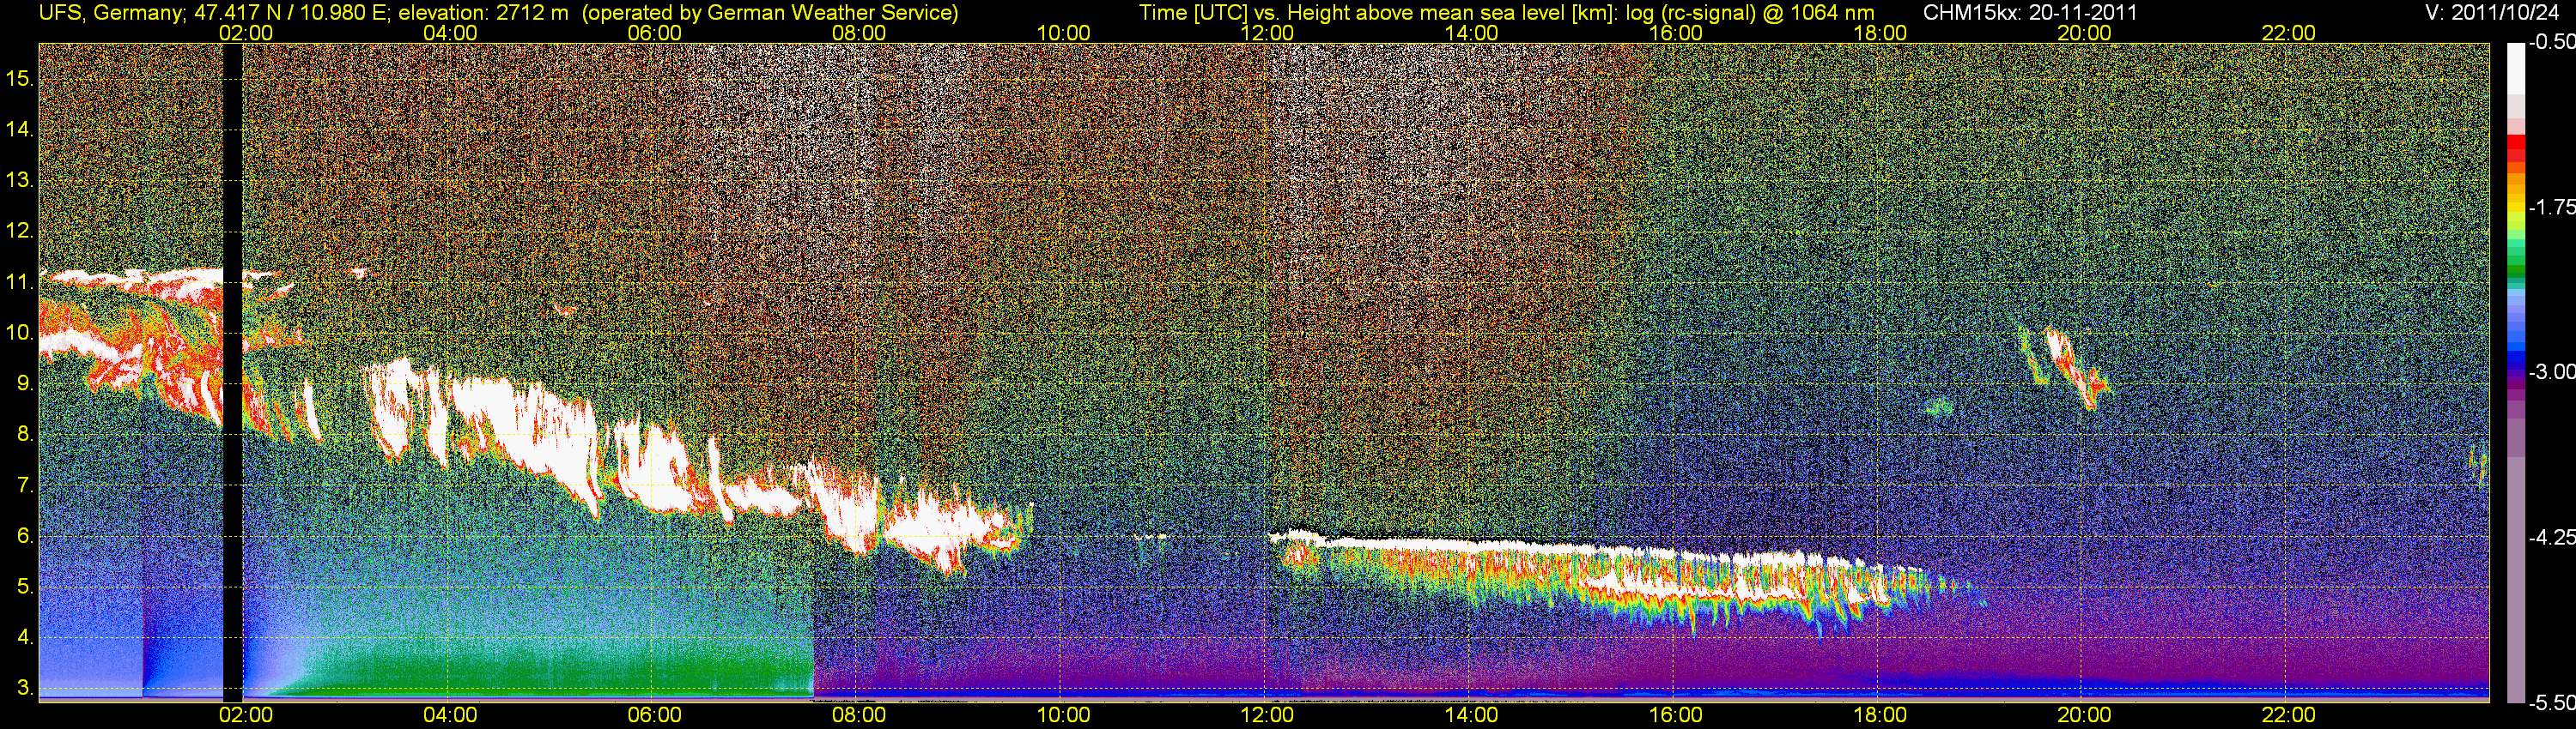The height and width of the screenshot is (729, 2576).
Task: Click the '-0.50' color scale value
Action: pos(2551,43)
